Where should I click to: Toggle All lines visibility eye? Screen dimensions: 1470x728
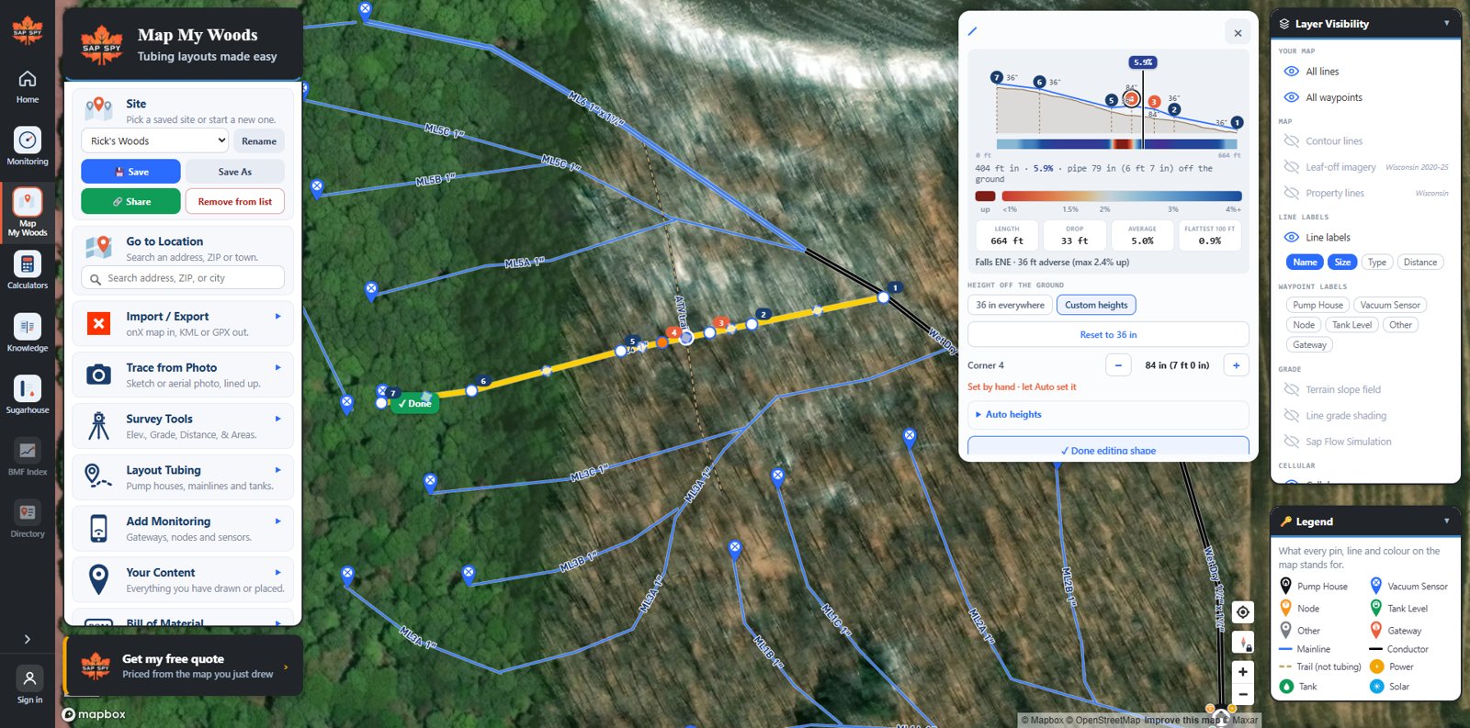[x=1291, y=72]
